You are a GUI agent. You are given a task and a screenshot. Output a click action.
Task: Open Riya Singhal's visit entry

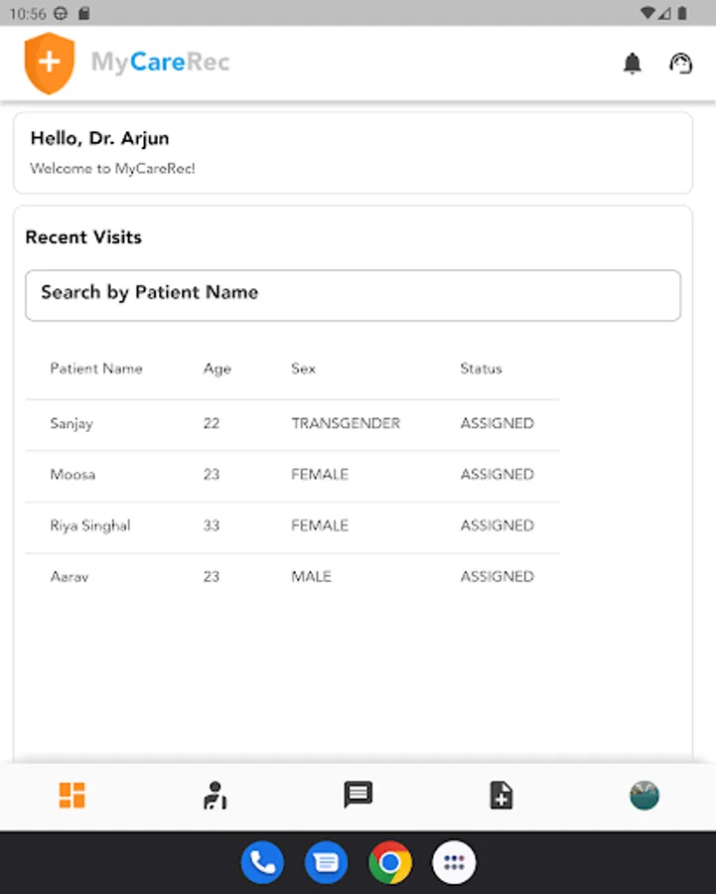pos(292,525)
